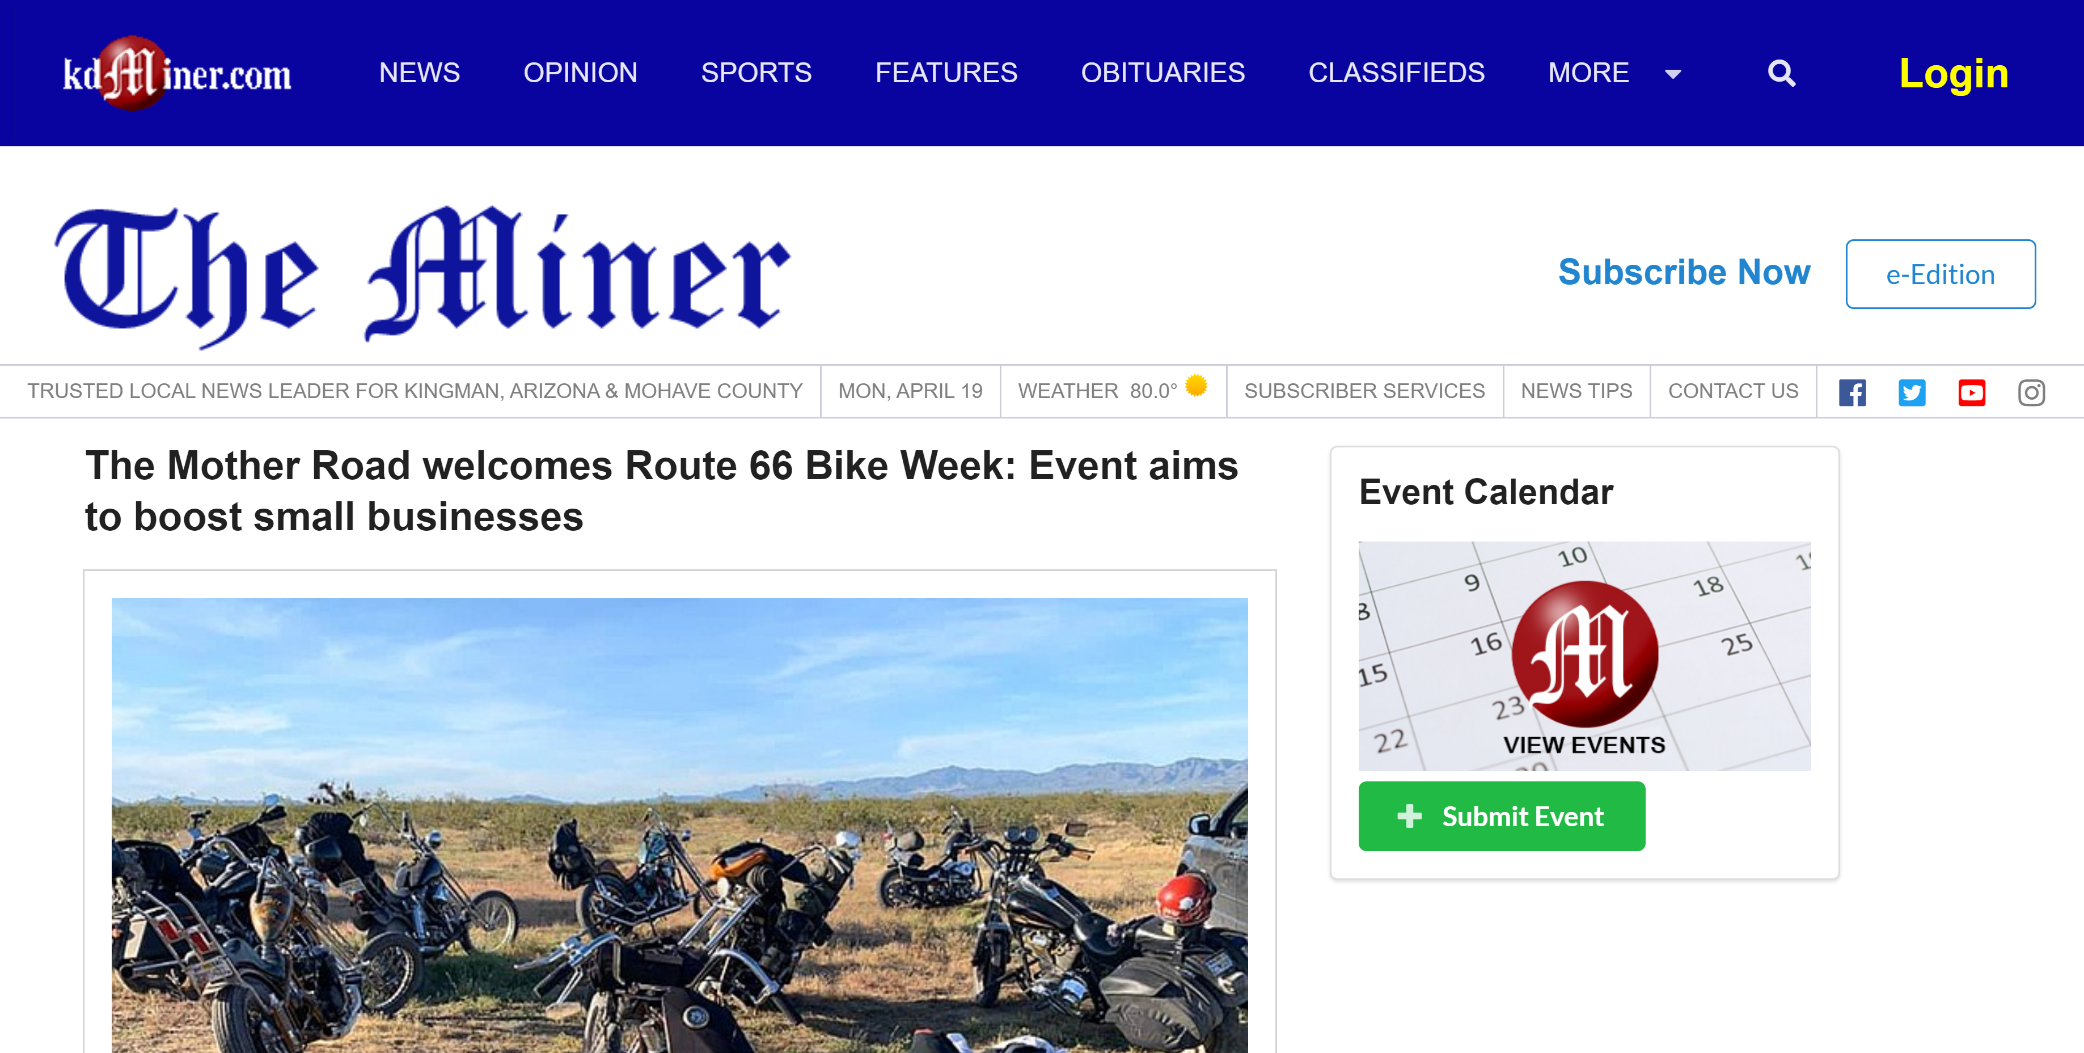Click the plus icon on Submit Event
This screenshot has width=2084, height=1053.
point(1409,816)
